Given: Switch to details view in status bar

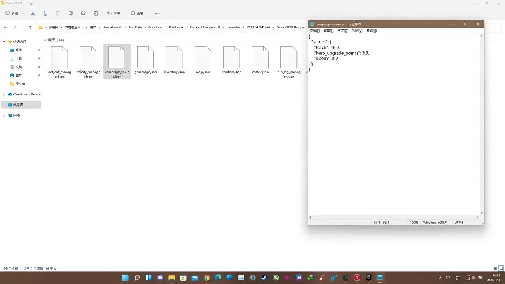Looking at the screenshot, I should tap(494, 268).
